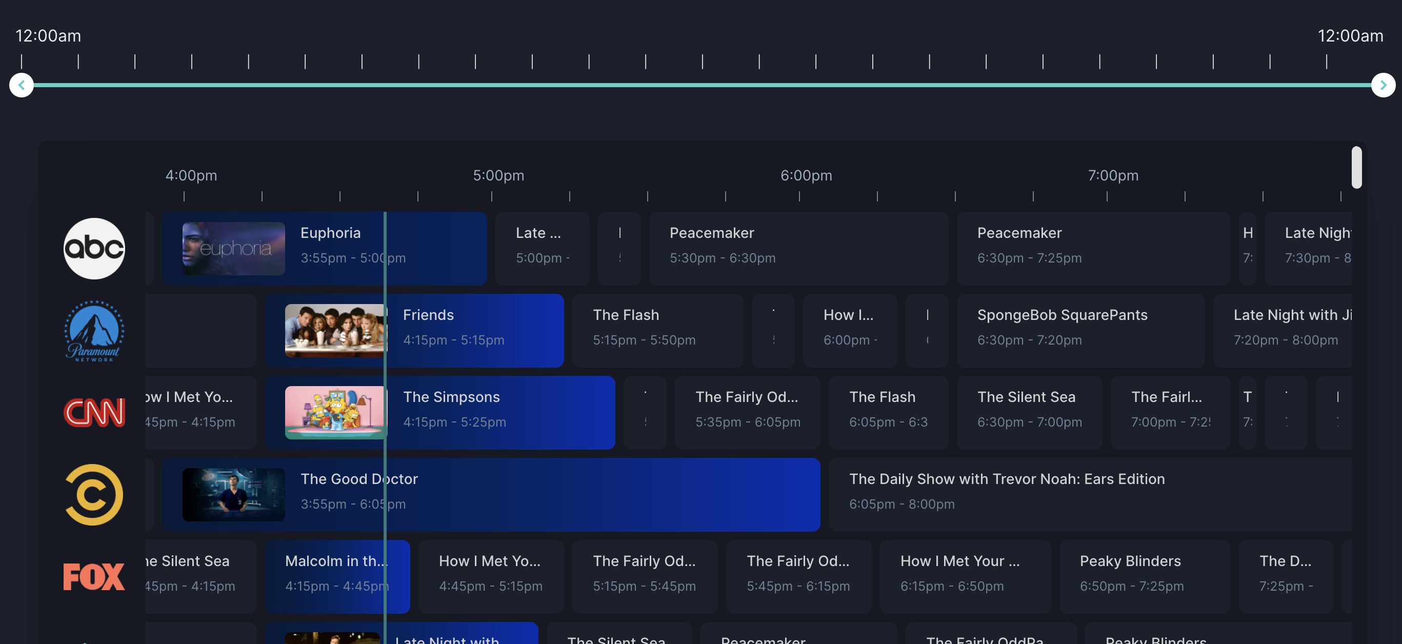Open The Good Doctor thumbnail
The height and width of the screenshot is (644, 1402).
[x=233, y=495]
